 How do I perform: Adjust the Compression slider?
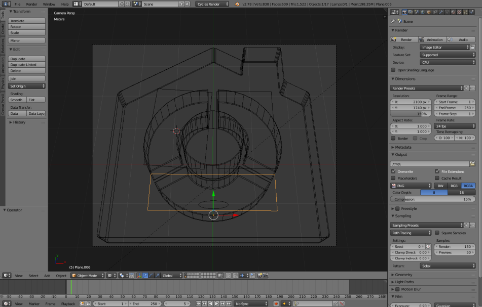pos(433,199)
